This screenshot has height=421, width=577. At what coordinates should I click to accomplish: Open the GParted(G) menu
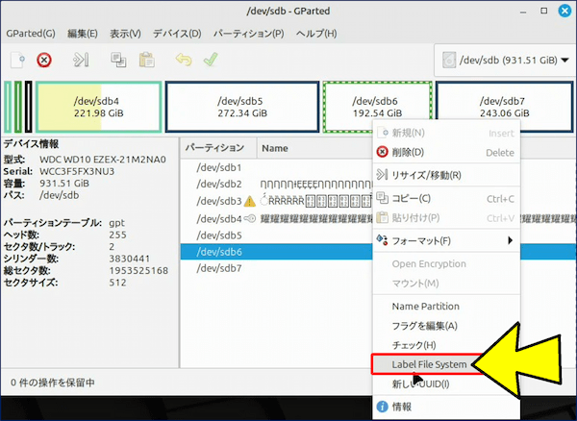30,33
